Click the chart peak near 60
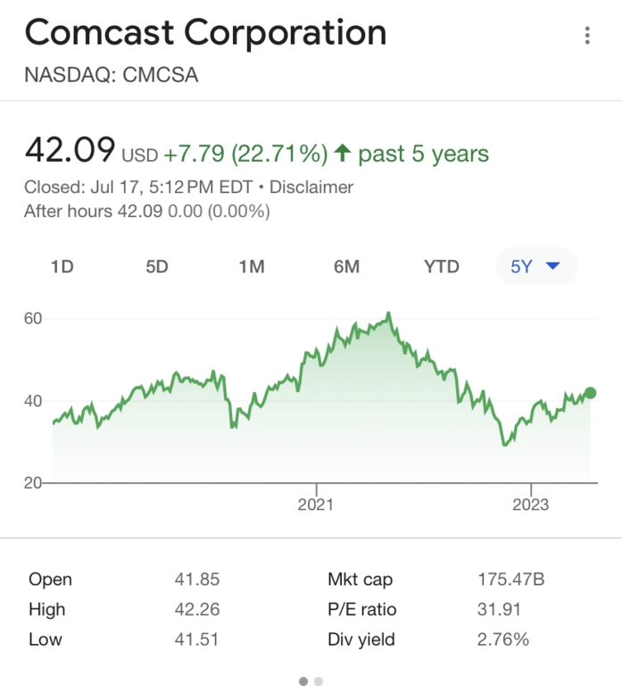This screenshot has height=686, width=622. (388, 314)
